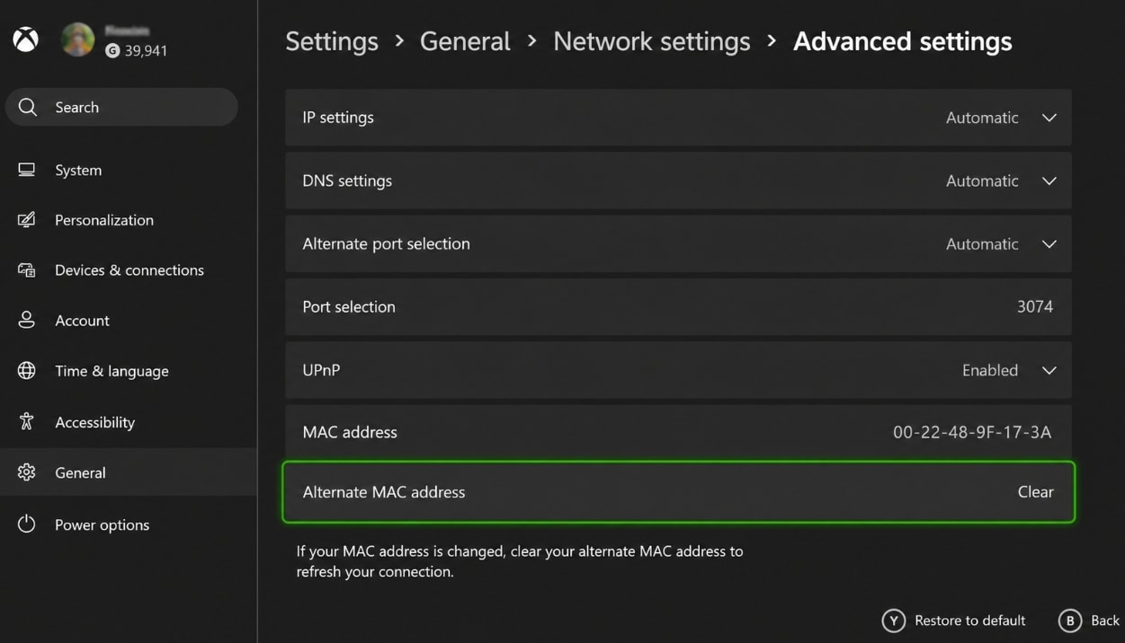Click the arrow after Settings breadcrumb
Viewport: 1125px width, 643px height.
click(399, 41)
